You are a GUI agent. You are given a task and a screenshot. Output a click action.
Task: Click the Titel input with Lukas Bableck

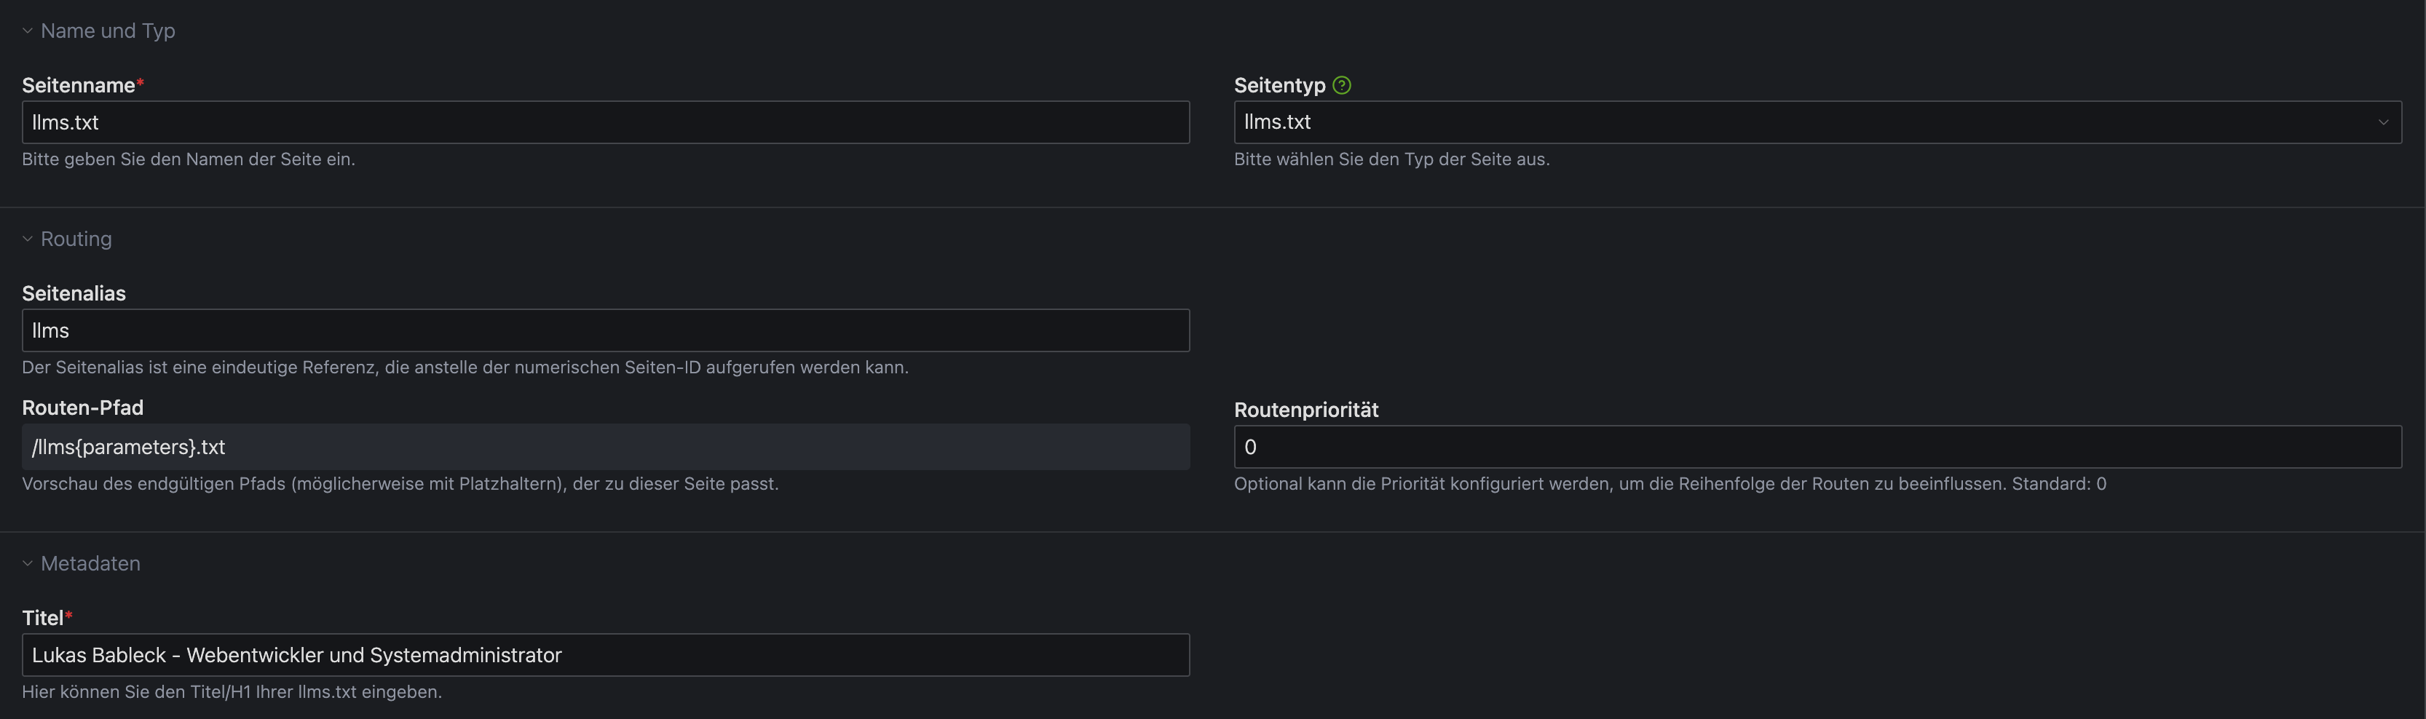[604, 655]
